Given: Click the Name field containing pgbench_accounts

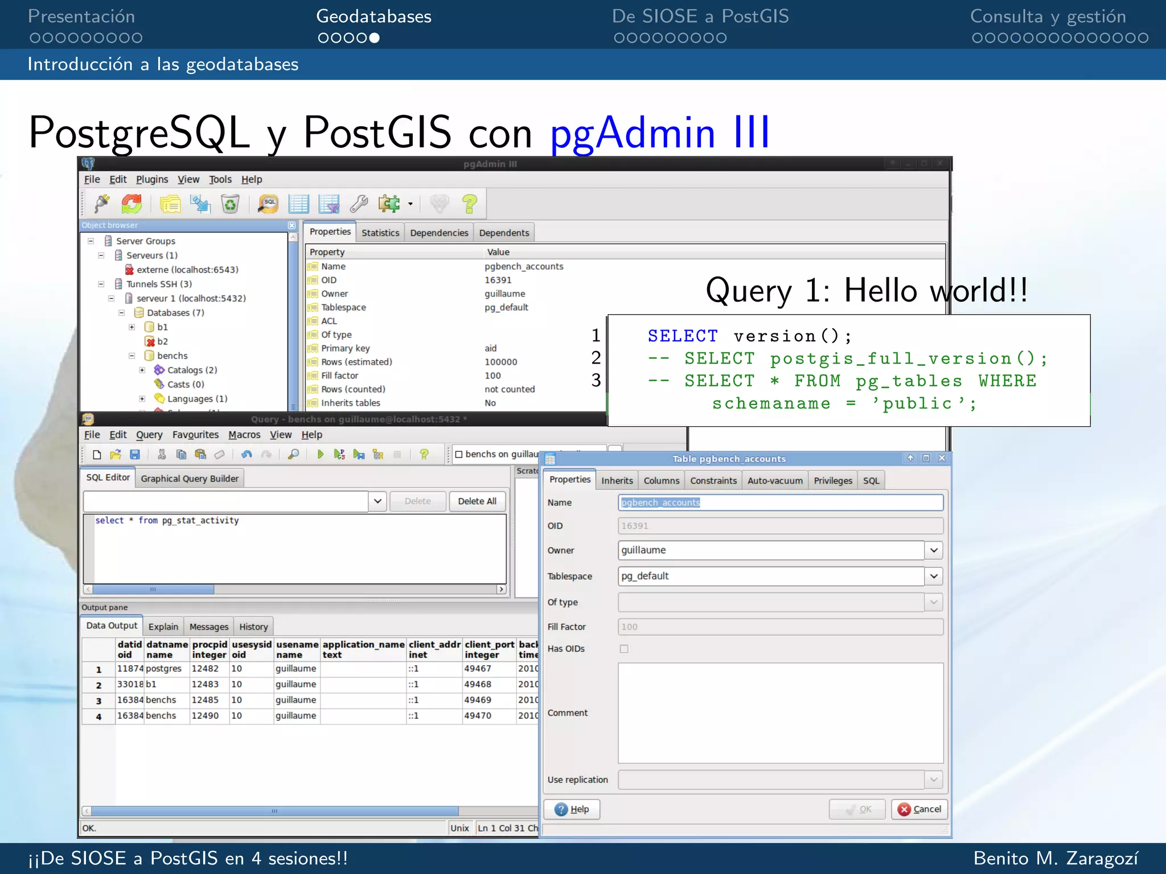Looking at the screenshot, I should (781, 502).
